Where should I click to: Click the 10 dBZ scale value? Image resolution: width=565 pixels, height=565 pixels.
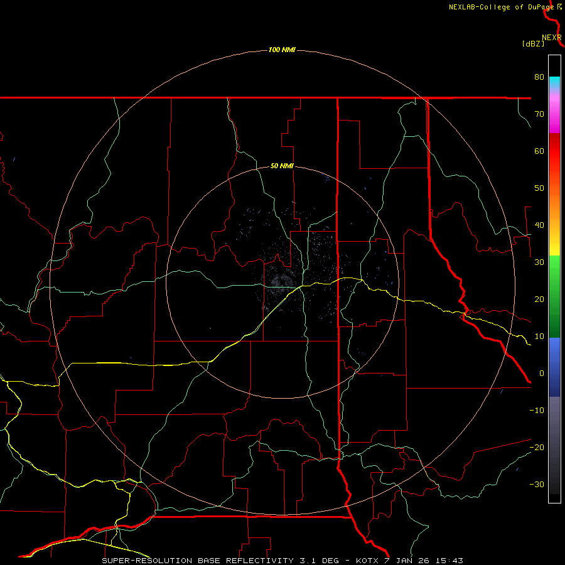[x=539, y=336]
